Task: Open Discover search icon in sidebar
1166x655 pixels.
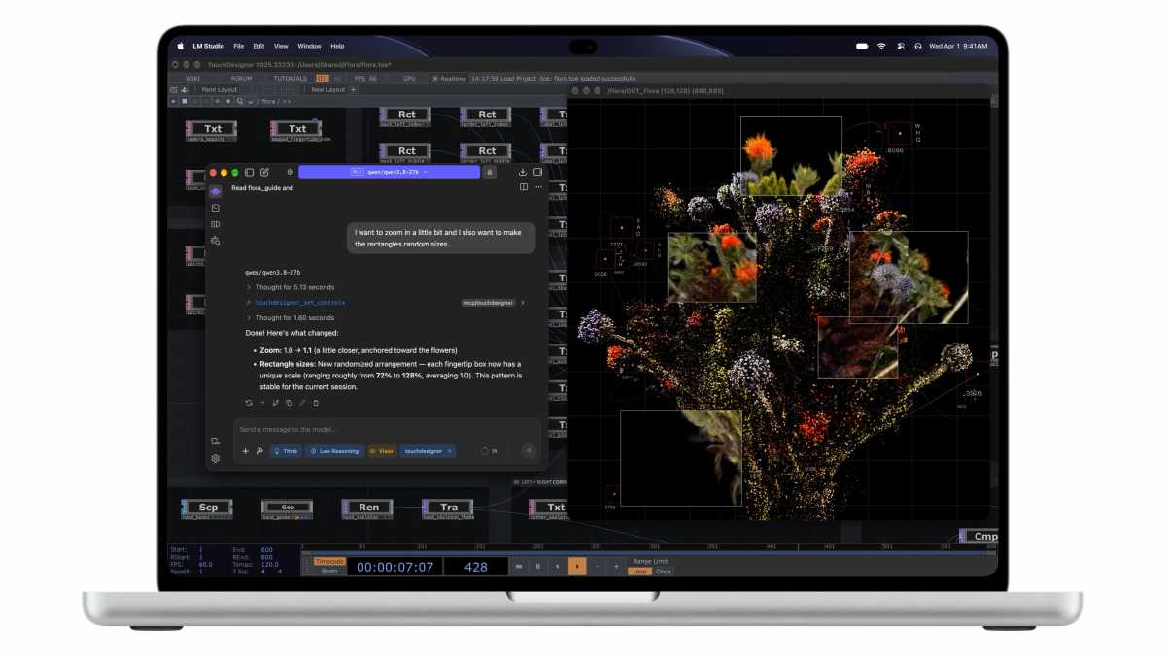Action: tap(216, 240)
